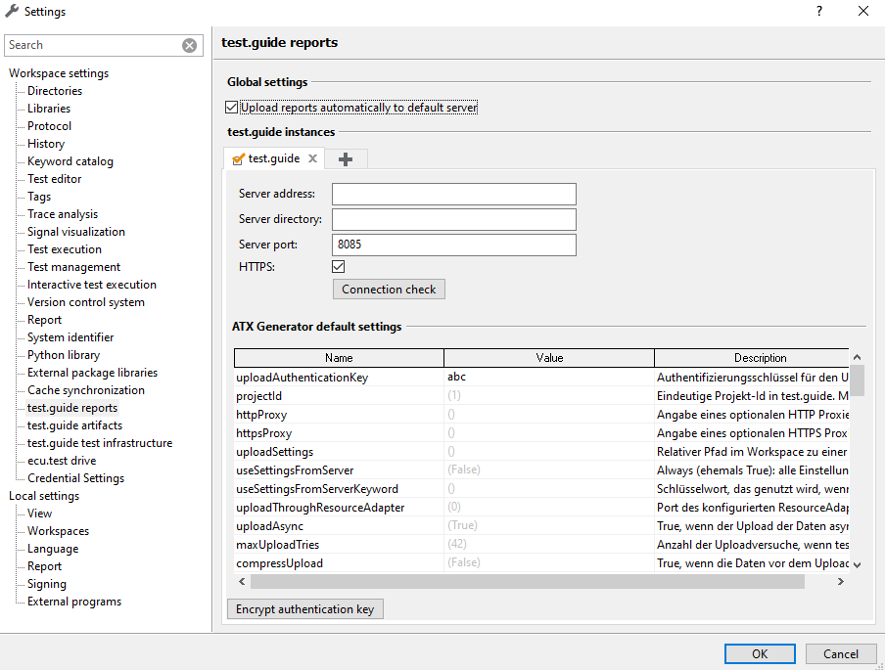Image resolution: width=885 pixels, height=670 pixels.
Task: Open test.guide test infrastructure settings
Action: 100,443
